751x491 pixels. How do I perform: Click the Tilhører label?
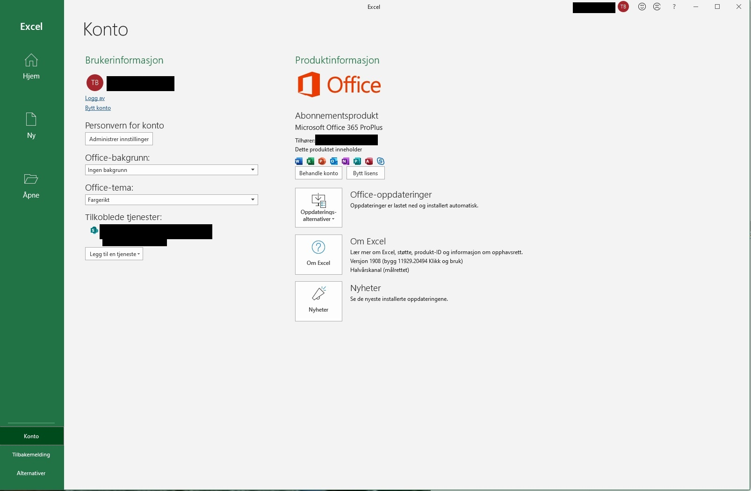[305, 141]
